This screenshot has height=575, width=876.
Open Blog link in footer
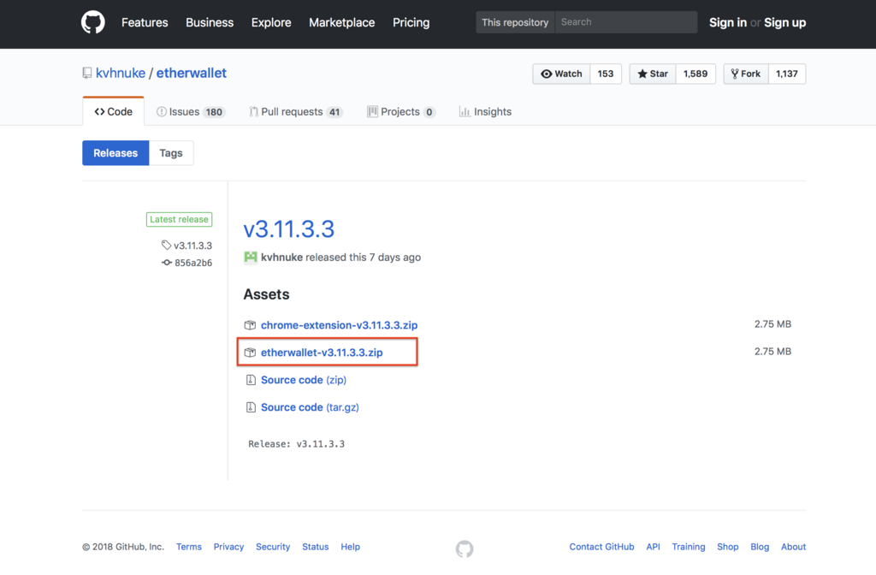point(760,547)
